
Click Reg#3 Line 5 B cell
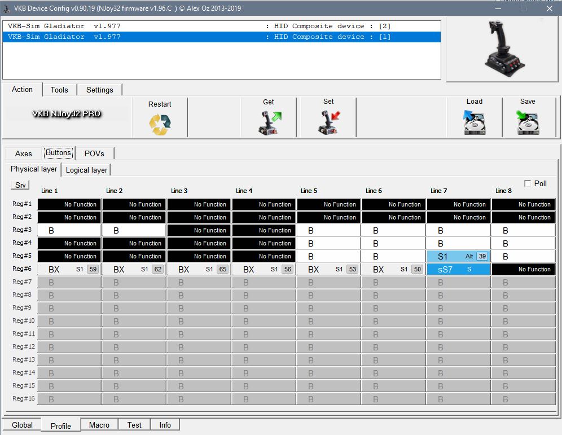(x=328, y=230)
